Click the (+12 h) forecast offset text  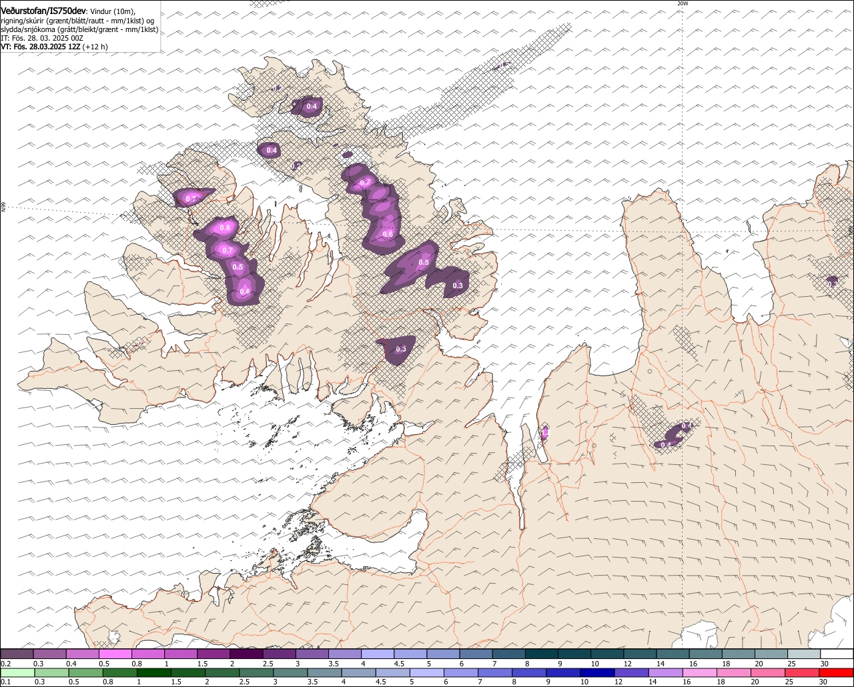pyautogui.click(x=95, y=47)
